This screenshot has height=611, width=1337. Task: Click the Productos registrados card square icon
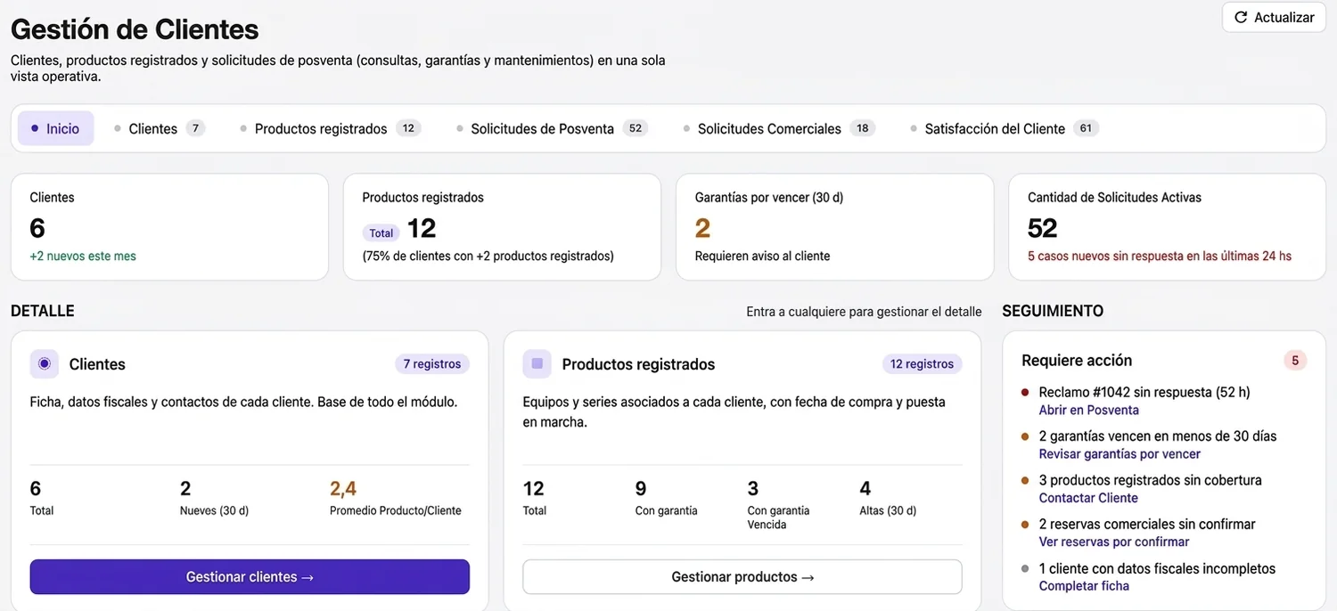(537, 363)
